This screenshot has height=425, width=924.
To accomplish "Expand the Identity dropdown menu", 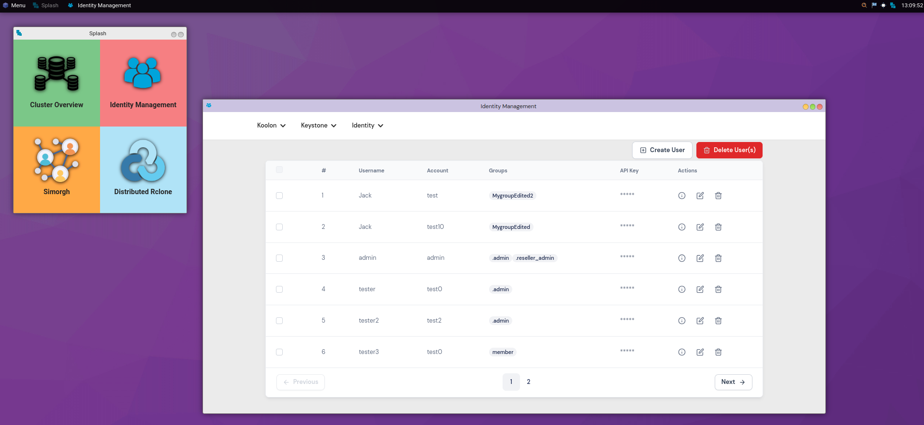I will (367, 126).
